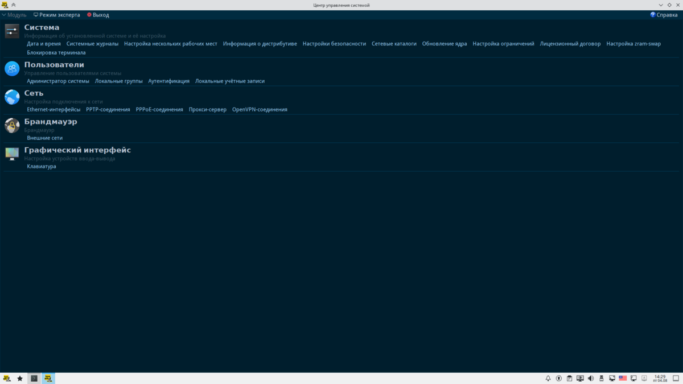Open Системные журналы
Image resolution: width=683 pixels, height=384 pixels.
click(92, 44)
